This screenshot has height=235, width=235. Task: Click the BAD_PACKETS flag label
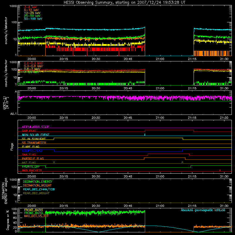click(x=32, y=170)
